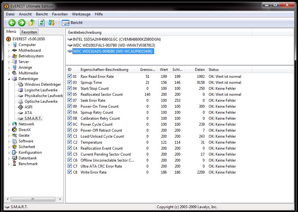Select the Computer icon in tree
The height and width of the screenshot is (212, 298).
[x=15, y=45]
